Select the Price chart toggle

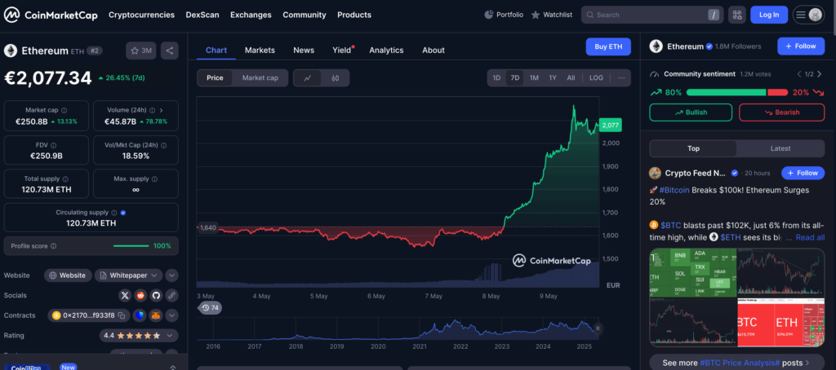pos(215,77)
